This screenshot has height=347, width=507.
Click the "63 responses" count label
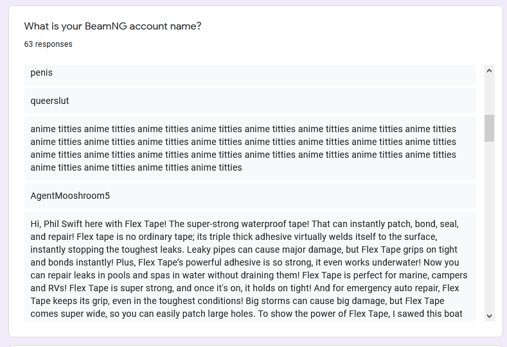pos(48,44)
